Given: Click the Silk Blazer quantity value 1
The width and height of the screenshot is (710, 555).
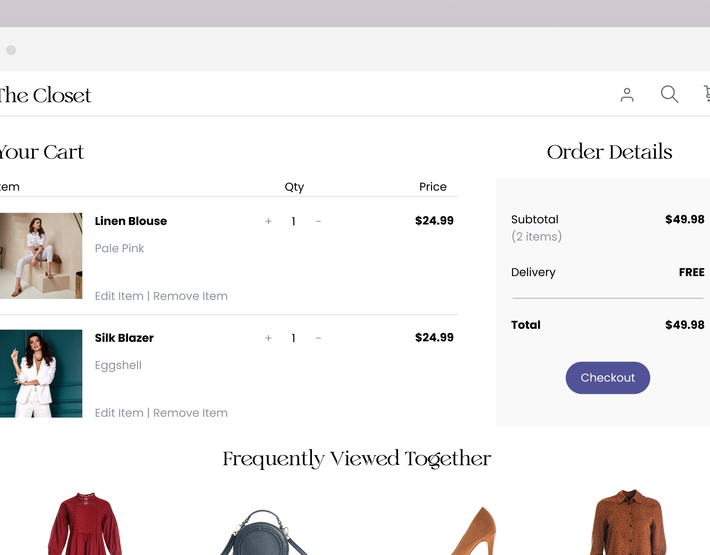Looking at the screenshot, I should click(x=293, y=338).
